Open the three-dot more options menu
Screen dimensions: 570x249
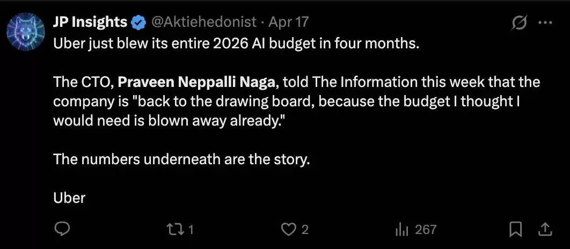pos(545,23)
